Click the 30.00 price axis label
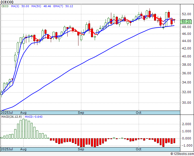The width and height of the screenshot is (194, 156). pos(187,103)
